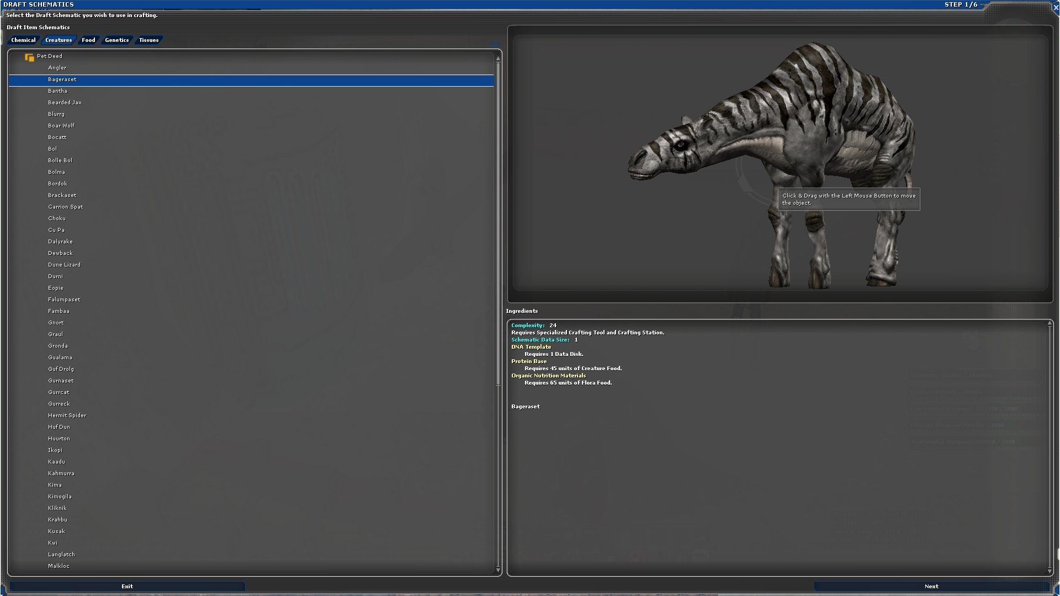Select the Blurrg schematic

pos(56,114)
